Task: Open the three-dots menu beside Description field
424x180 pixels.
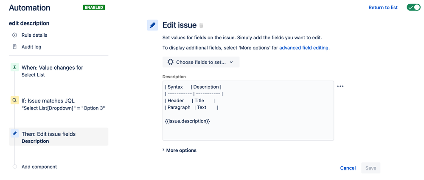Action: coord(340,86)
